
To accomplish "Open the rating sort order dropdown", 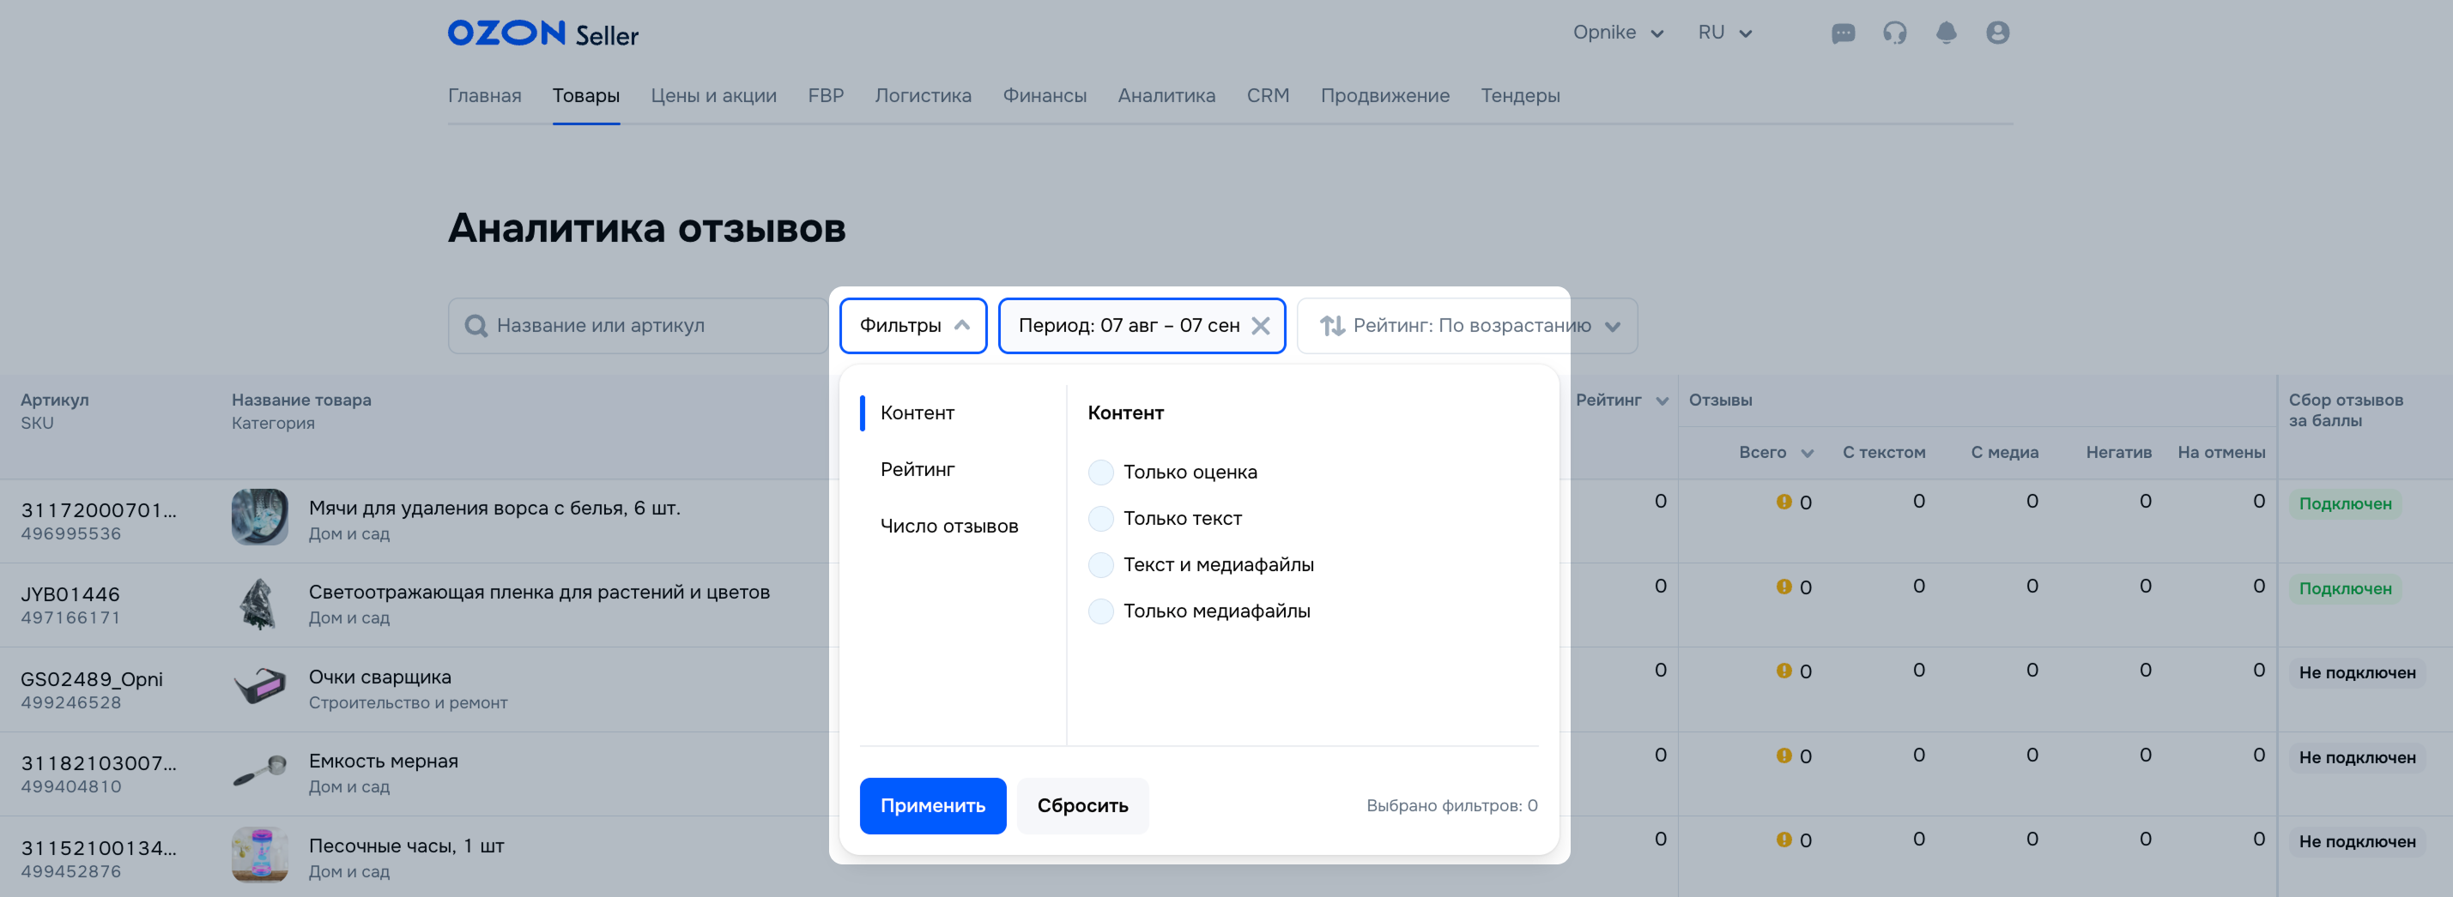I will click(x=1468, y=326).
